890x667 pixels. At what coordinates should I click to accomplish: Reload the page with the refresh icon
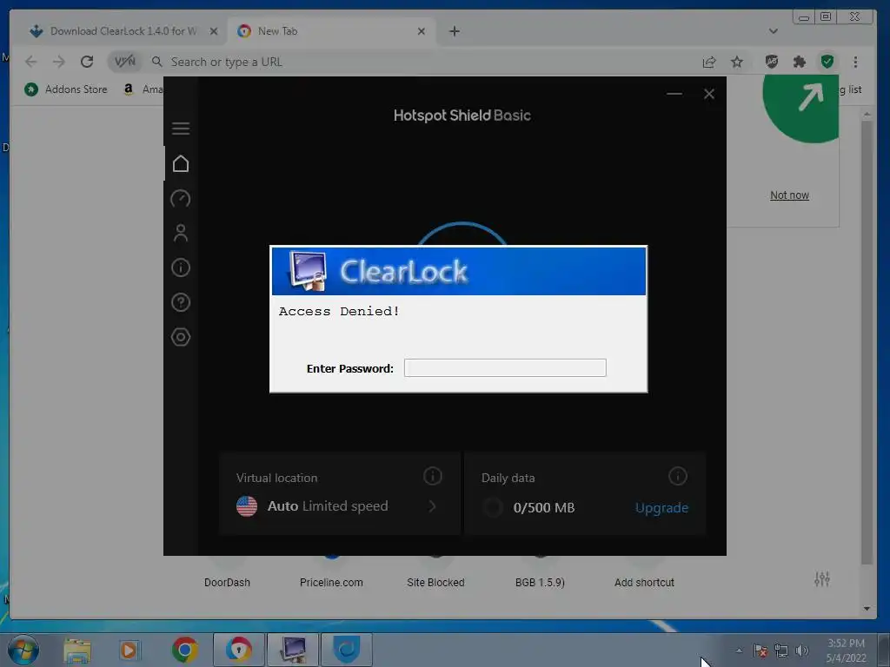pyautogui.click(x=87, y=62)
